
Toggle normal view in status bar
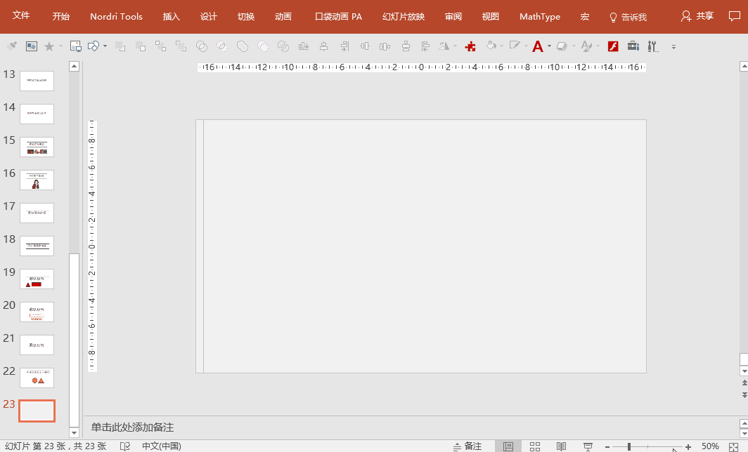coord(508,446)
